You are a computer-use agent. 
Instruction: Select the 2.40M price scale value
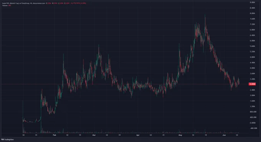point(252,90)
